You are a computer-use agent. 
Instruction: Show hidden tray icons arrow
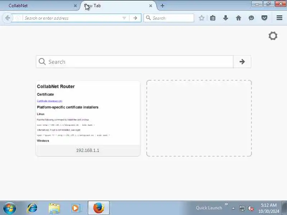234,208
